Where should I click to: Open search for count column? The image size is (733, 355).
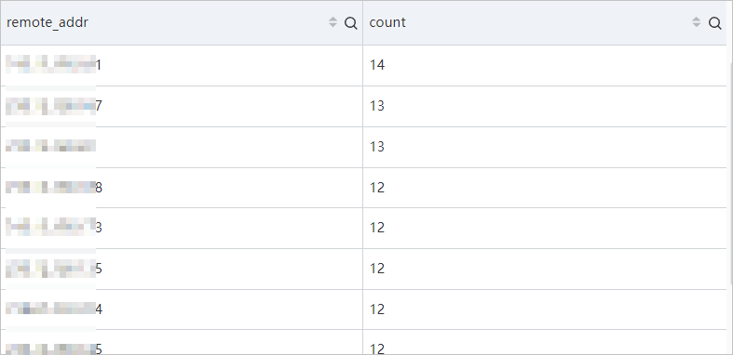[714, 23]
